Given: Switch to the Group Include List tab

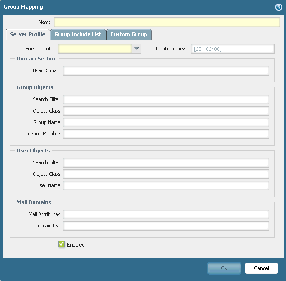Looking at the screenshot, I should (x=78, y=34).
